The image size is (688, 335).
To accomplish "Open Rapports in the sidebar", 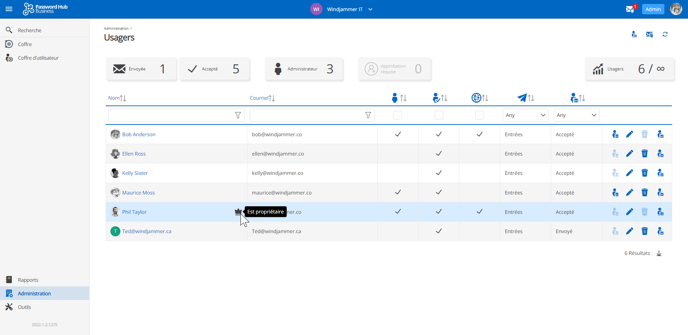I will 28,280.
